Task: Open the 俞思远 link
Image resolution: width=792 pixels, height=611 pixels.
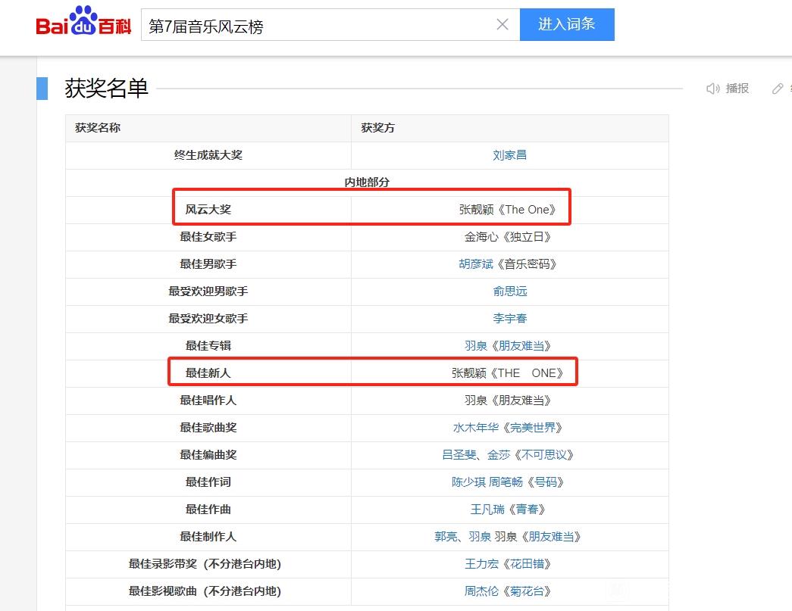Action: click(509, 291)
